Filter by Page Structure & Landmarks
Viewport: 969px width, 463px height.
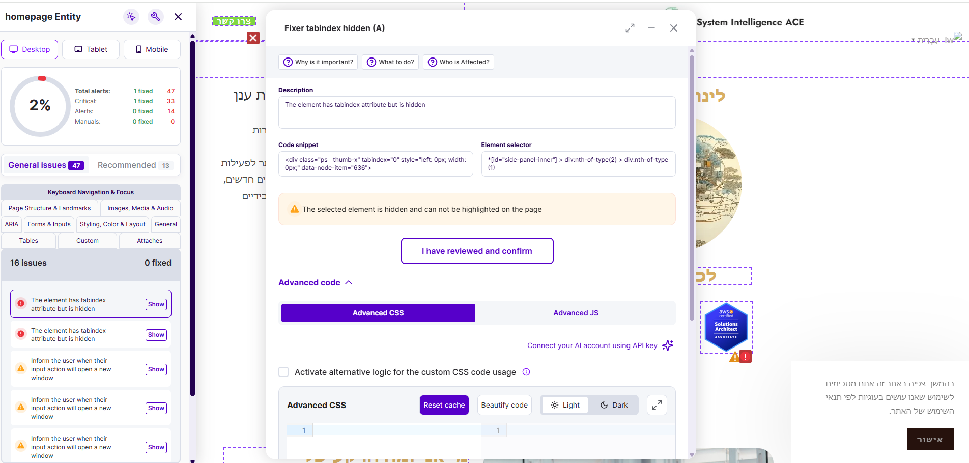[49, 208]
